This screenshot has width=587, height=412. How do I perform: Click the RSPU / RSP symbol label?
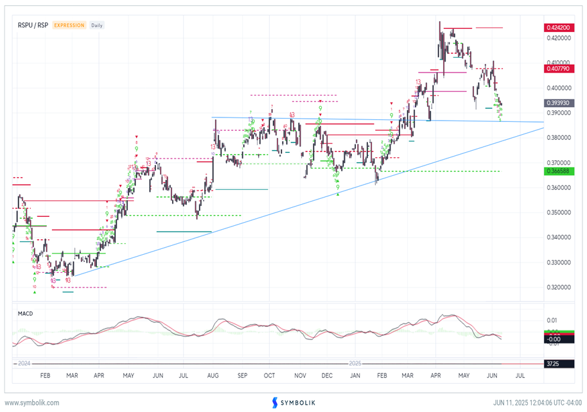click(x=33, y=25)
